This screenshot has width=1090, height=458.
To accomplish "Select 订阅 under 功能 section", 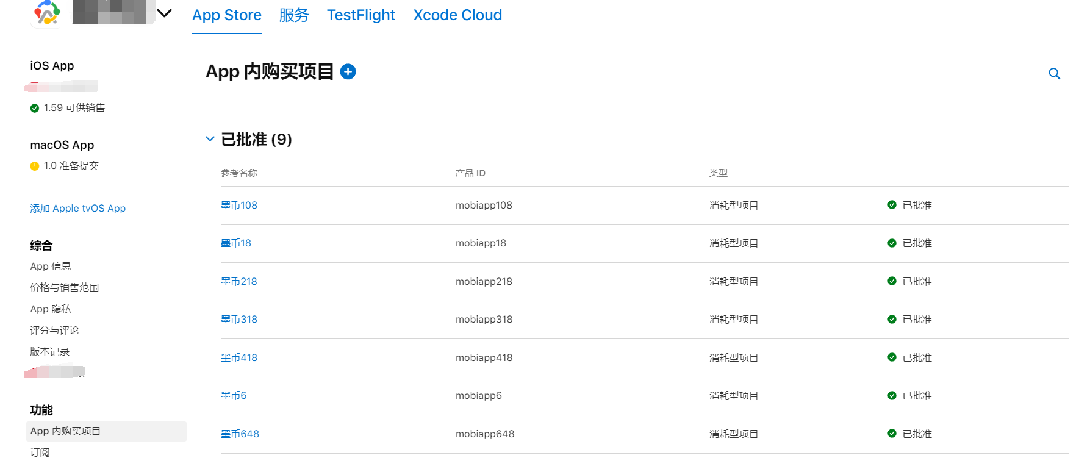I will coord(40,452).
